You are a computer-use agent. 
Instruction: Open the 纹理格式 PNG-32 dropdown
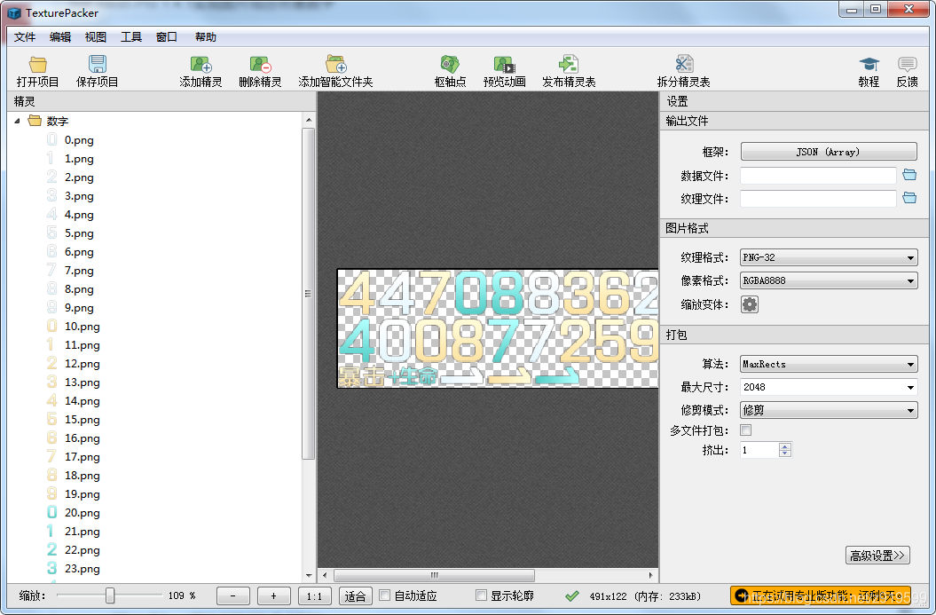tap(828, 257)
